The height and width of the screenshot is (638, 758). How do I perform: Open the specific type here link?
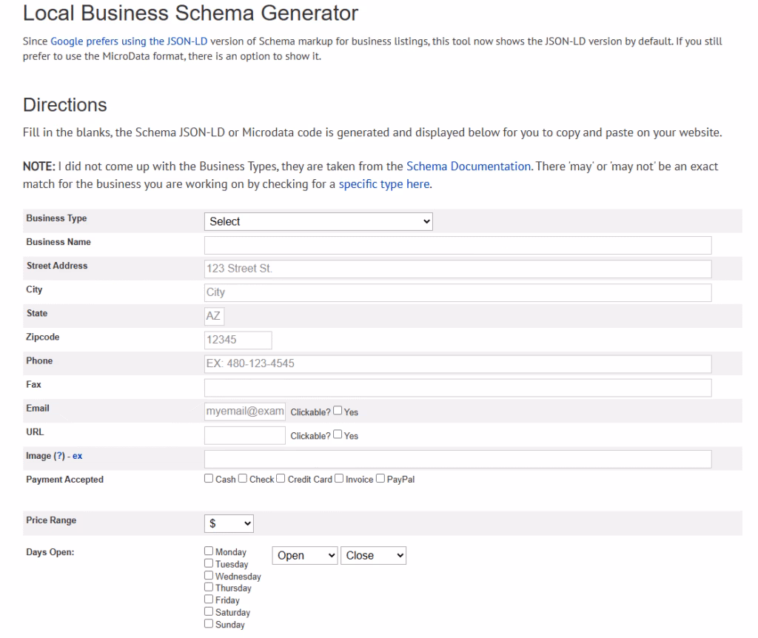tap(383, 184)
